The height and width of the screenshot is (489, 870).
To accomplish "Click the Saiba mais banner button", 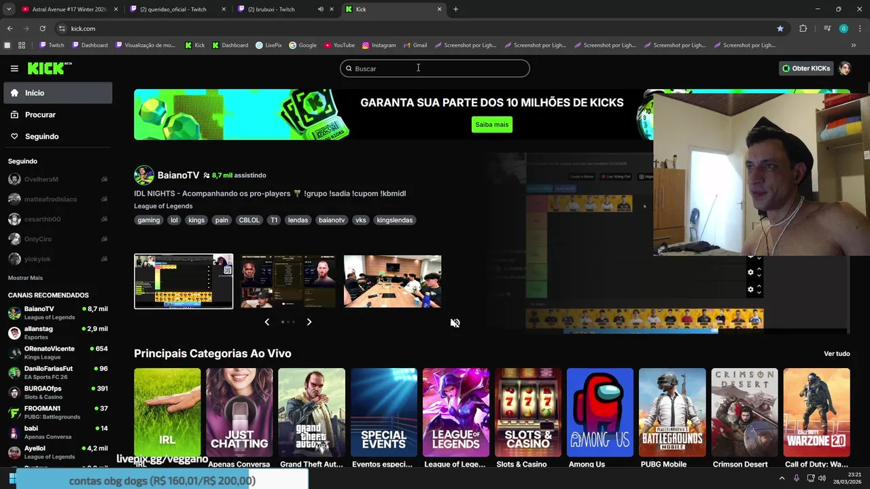I will tap(491, 125).
